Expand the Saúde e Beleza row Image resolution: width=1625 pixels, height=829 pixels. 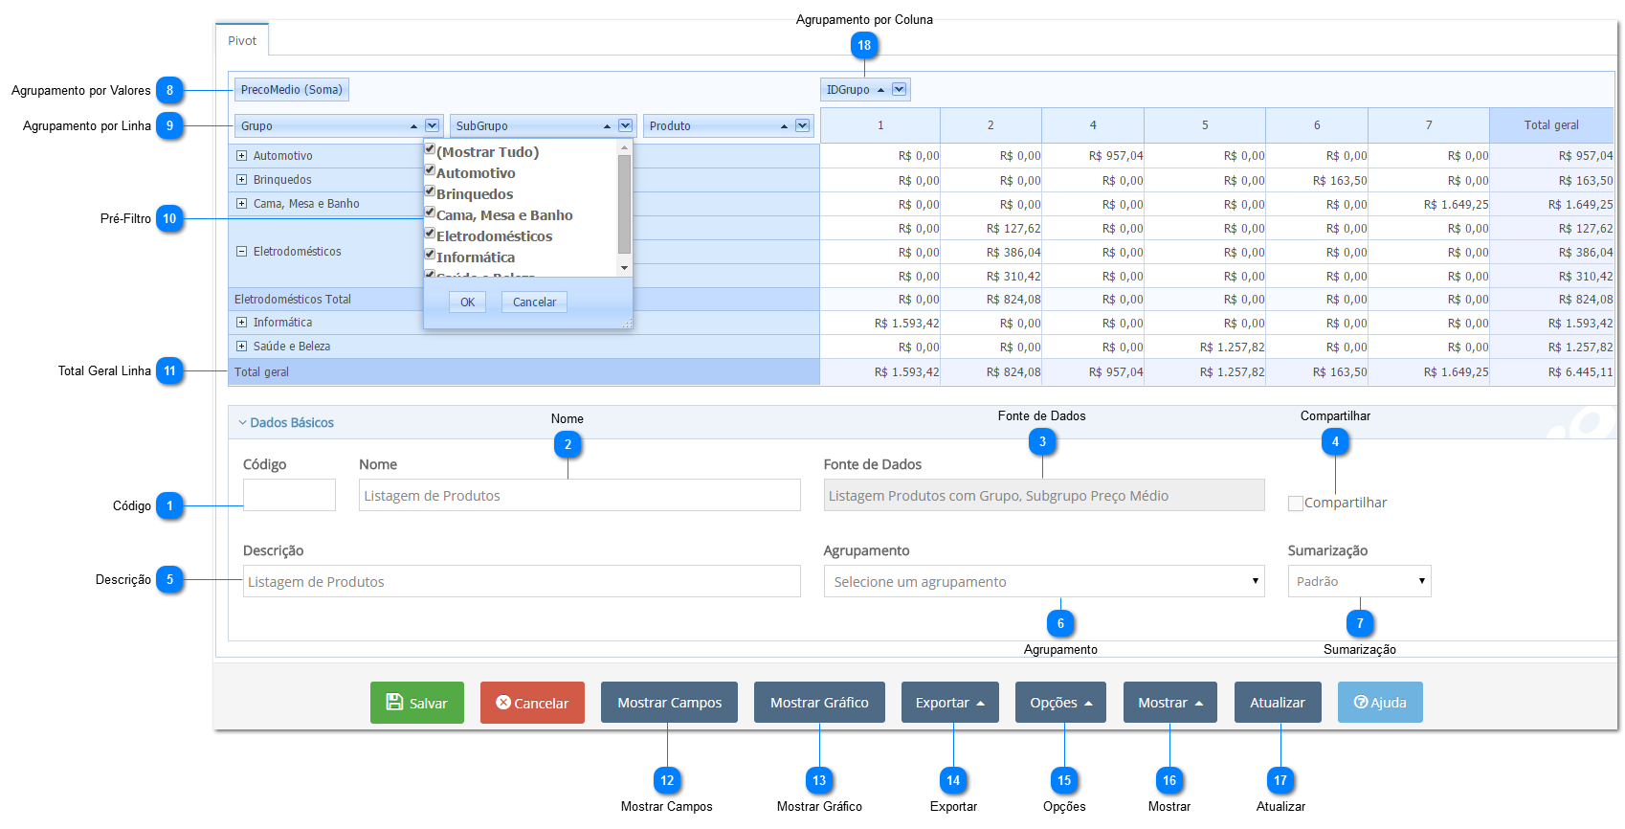click(x=241, y=347)
